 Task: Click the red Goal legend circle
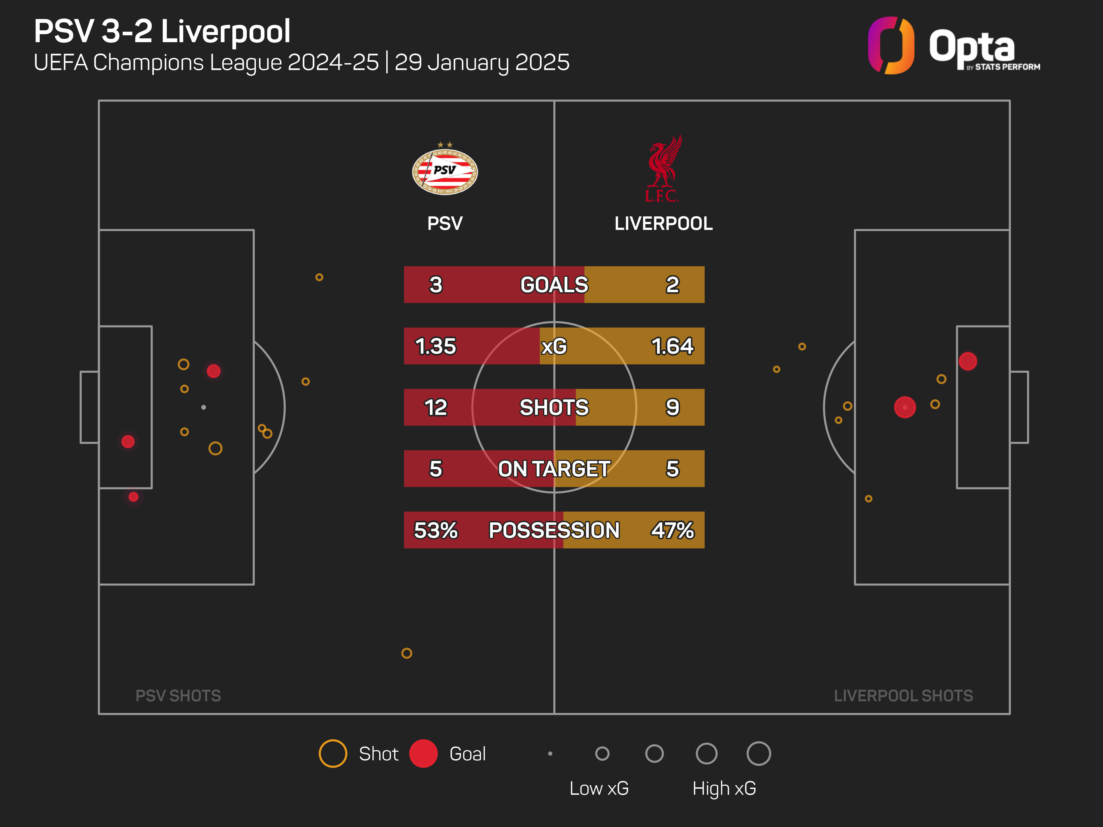pos(423,753)
